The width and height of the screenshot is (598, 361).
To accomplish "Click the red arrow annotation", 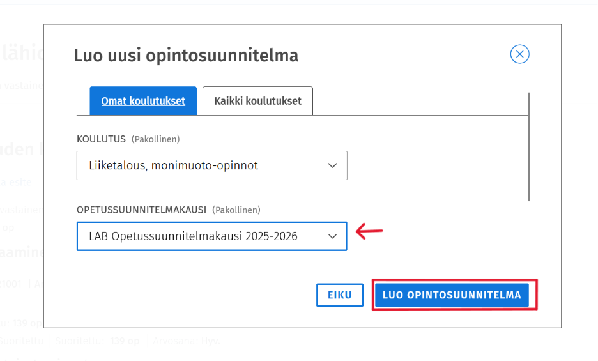I will 369,231.
